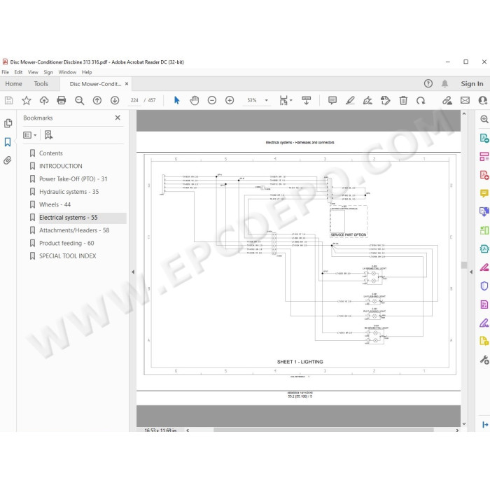Click the stamp tool icon
Image resolution: width=490 pixels, height=490 pixels.
(x=385, y=100)
